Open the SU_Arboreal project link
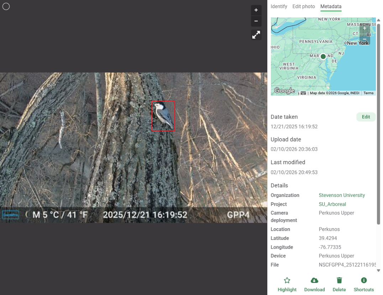 [x=332, y=204]
